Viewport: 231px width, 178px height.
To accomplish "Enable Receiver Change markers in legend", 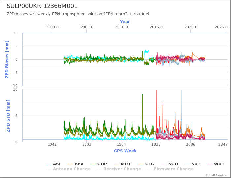I will 118,169.
